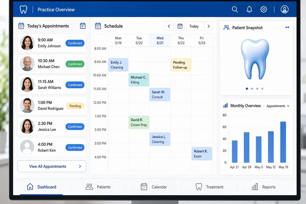Click Pending badge for David Rodriguez
The height and width of the screenshot is (204, 306).
[75, 106]
